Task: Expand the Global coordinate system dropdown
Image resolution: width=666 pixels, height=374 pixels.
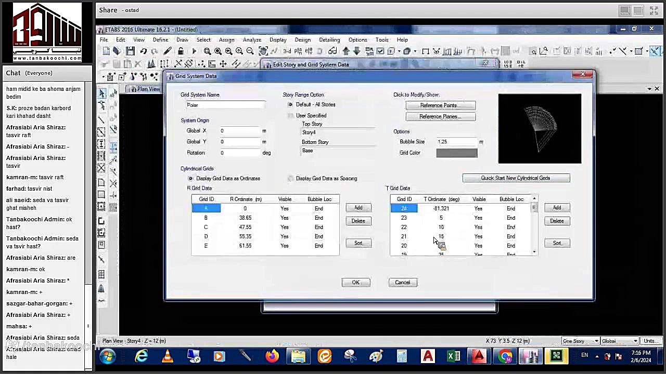Action: (x=619, y=341)
